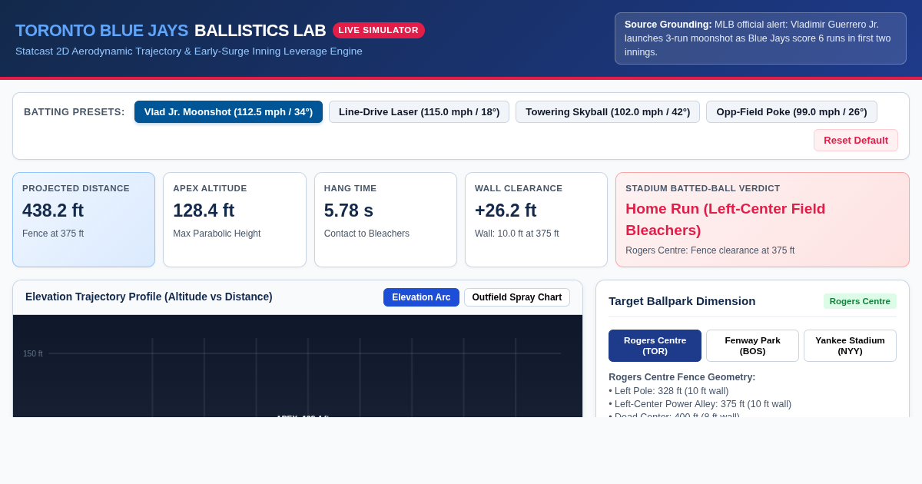The width and height of the screenshot is (922, 484).
Task: Click 'Wall: 10.0 ft at 375 ft' caption
Action: (517, 234)
